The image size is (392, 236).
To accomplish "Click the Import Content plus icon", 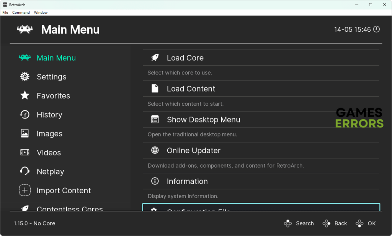I will [x=25, y=190].
